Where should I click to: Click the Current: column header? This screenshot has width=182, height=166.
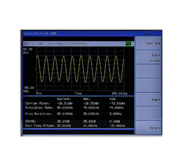click(x=64, y=99)
